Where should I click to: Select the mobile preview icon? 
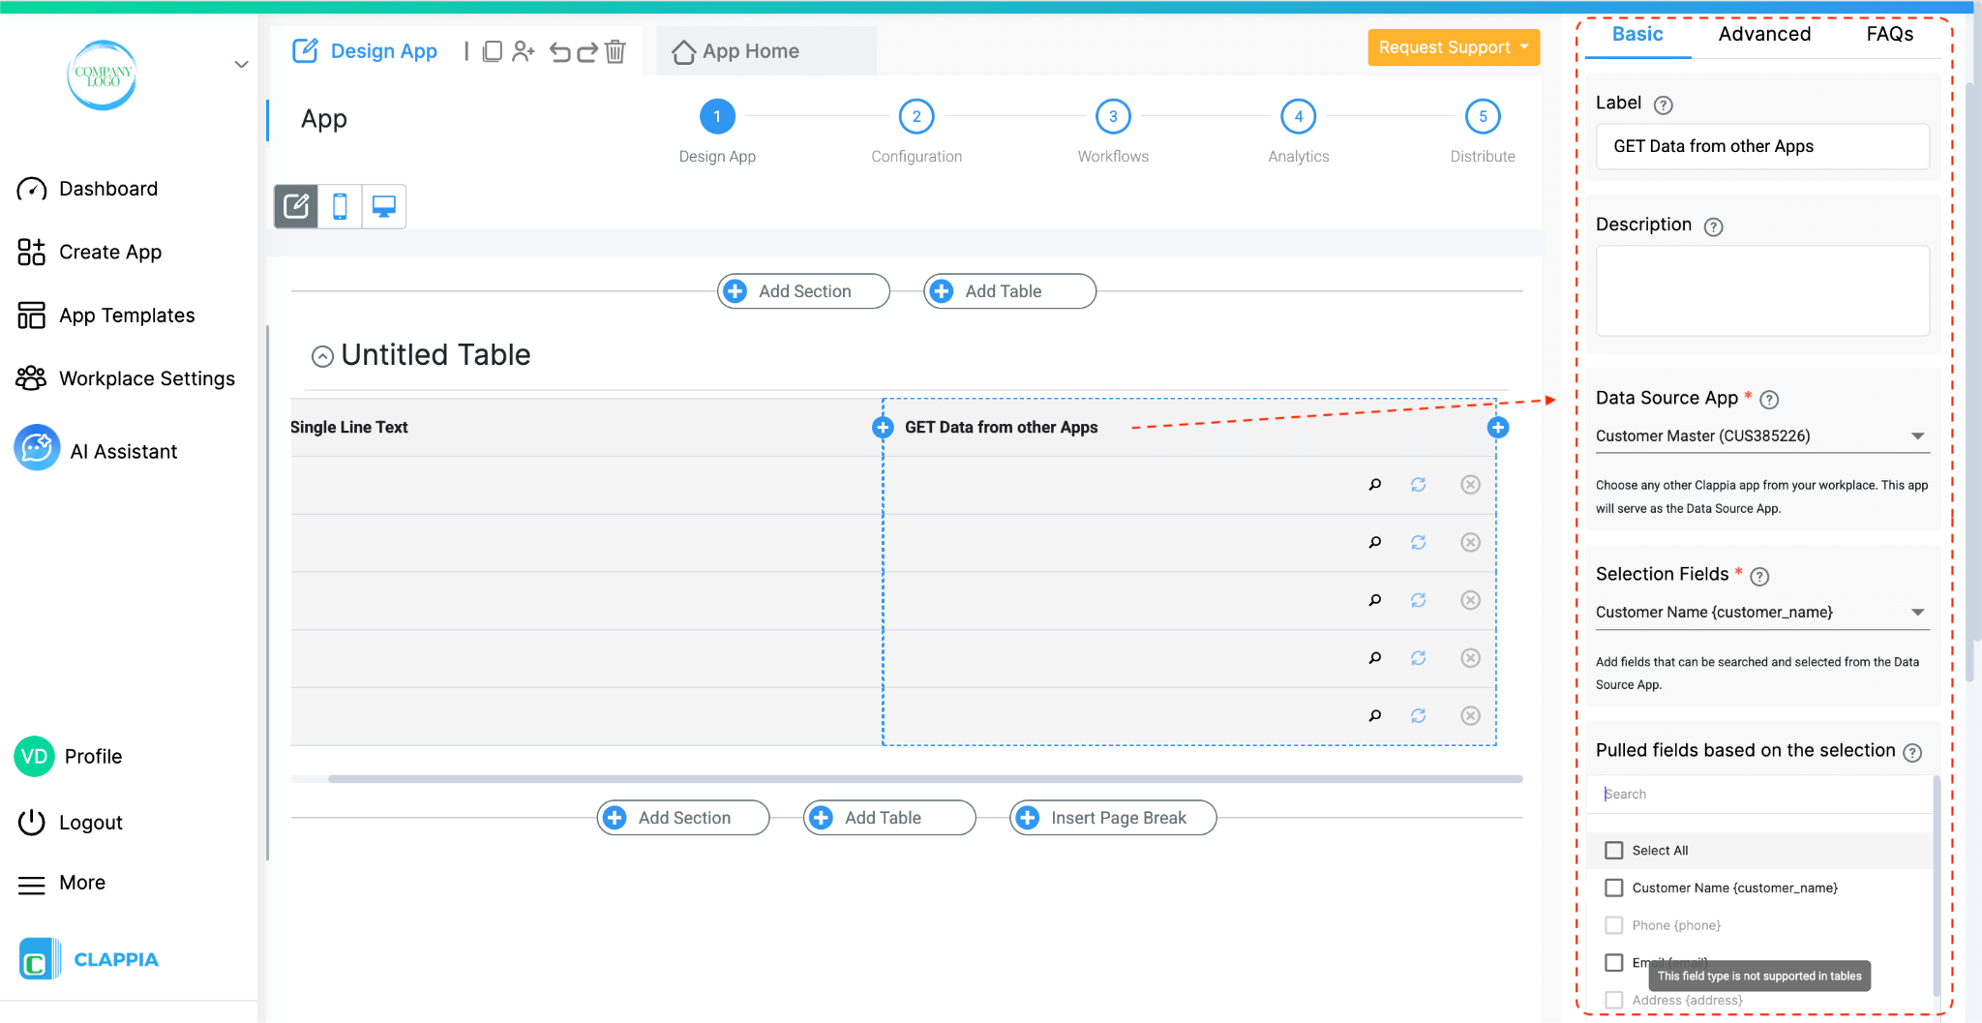[339, 205]
